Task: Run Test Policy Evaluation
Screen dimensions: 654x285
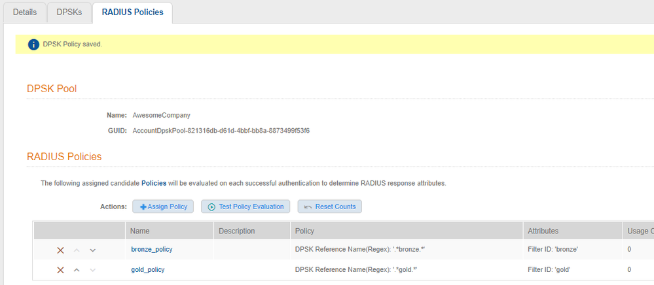Action: coord(245,207)
